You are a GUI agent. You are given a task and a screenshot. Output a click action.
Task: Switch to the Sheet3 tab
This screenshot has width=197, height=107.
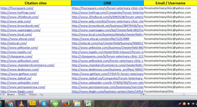click(x=33, y=95)
